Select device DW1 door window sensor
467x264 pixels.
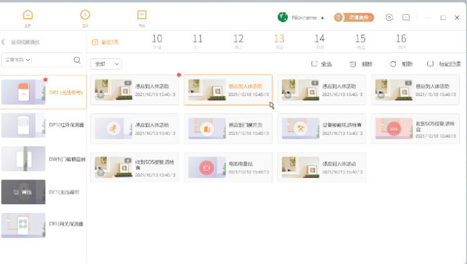(43, 159)
